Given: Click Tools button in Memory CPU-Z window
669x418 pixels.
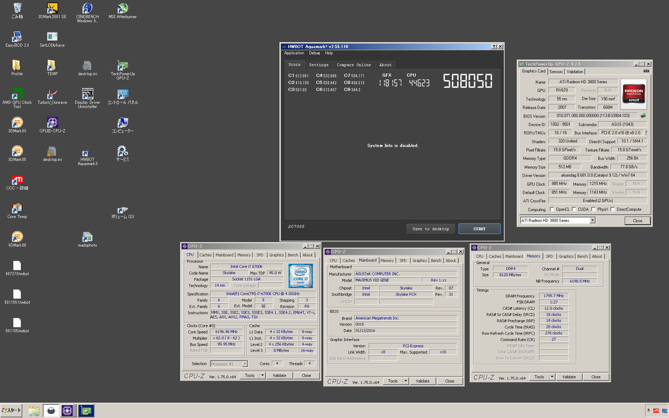Looking at the screenshot, I should pos(539,377).
